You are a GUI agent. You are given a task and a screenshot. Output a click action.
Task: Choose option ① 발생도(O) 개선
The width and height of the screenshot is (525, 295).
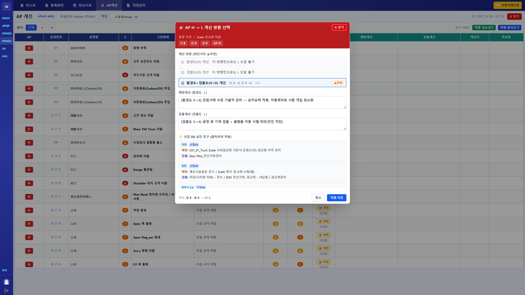coord(262,62)
